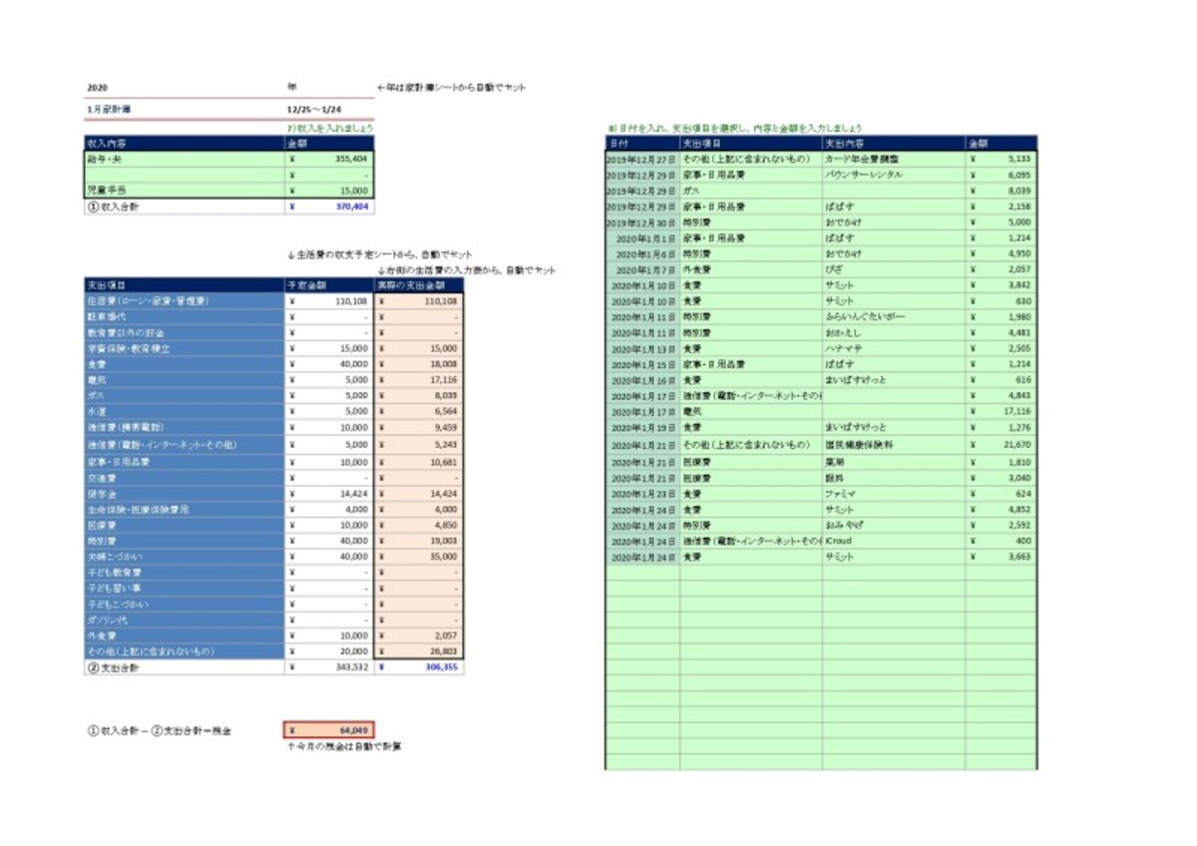Select the 2019年12月27日 date cell
This screenshot has width=1197, height=846.
click(x=642, y=159)
